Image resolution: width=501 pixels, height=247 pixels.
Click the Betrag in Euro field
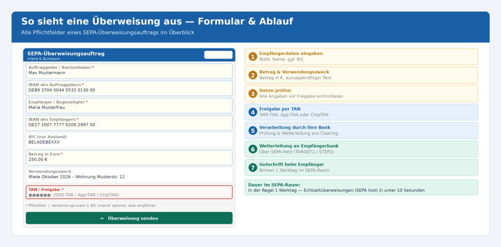click(x=129, y=157)
